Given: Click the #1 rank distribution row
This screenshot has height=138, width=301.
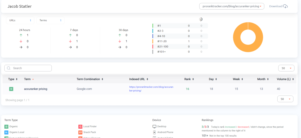Looking at the screenshot, I should 180,26.
